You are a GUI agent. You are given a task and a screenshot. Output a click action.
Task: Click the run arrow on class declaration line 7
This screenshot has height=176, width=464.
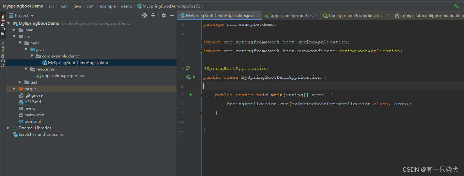pos(194,77)
